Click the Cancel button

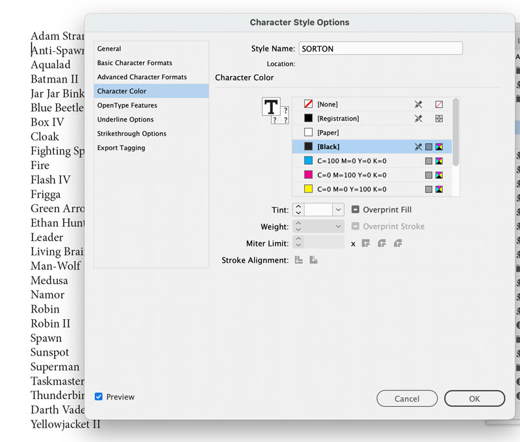point(407,398)
